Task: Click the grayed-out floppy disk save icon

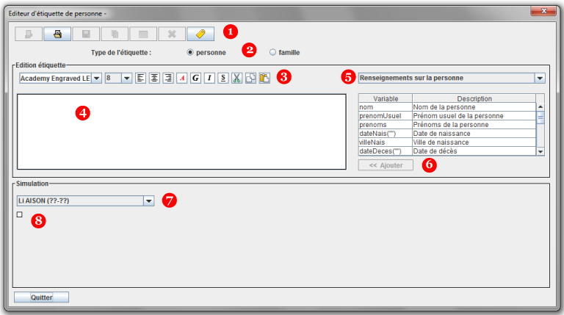Action: [86, 35]
